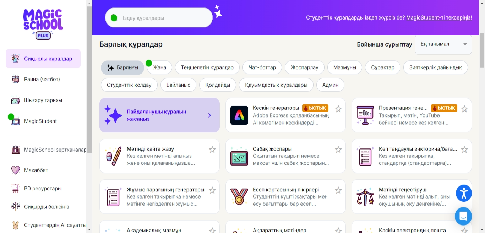Click the medal icon on Есеп картасының пікірлері

(239, 197)
